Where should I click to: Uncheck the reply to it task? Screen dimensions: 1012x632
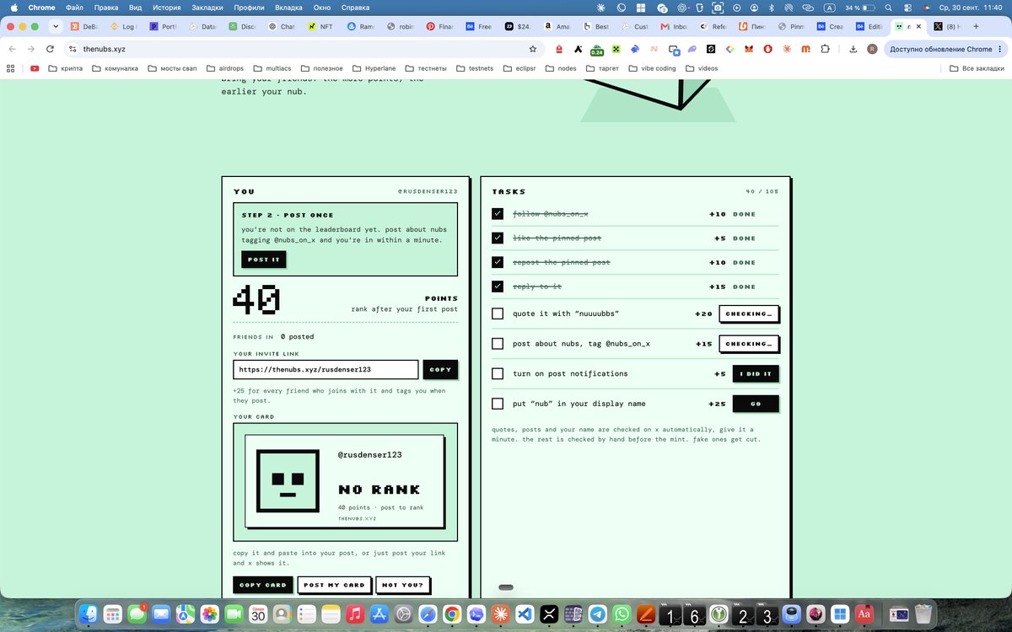(x=498, y=287)
